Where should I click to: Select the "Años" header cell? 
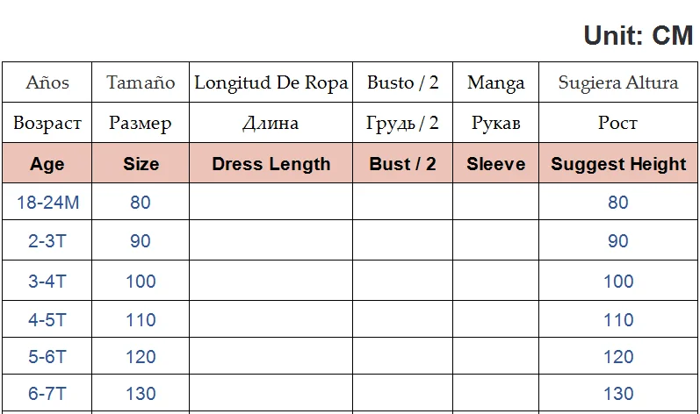[x=47, y=83]
